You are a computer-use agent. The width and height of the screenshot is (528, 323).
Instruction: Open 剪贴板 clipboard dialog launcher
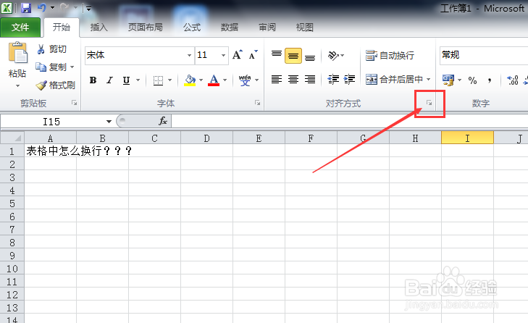[75, 103]
